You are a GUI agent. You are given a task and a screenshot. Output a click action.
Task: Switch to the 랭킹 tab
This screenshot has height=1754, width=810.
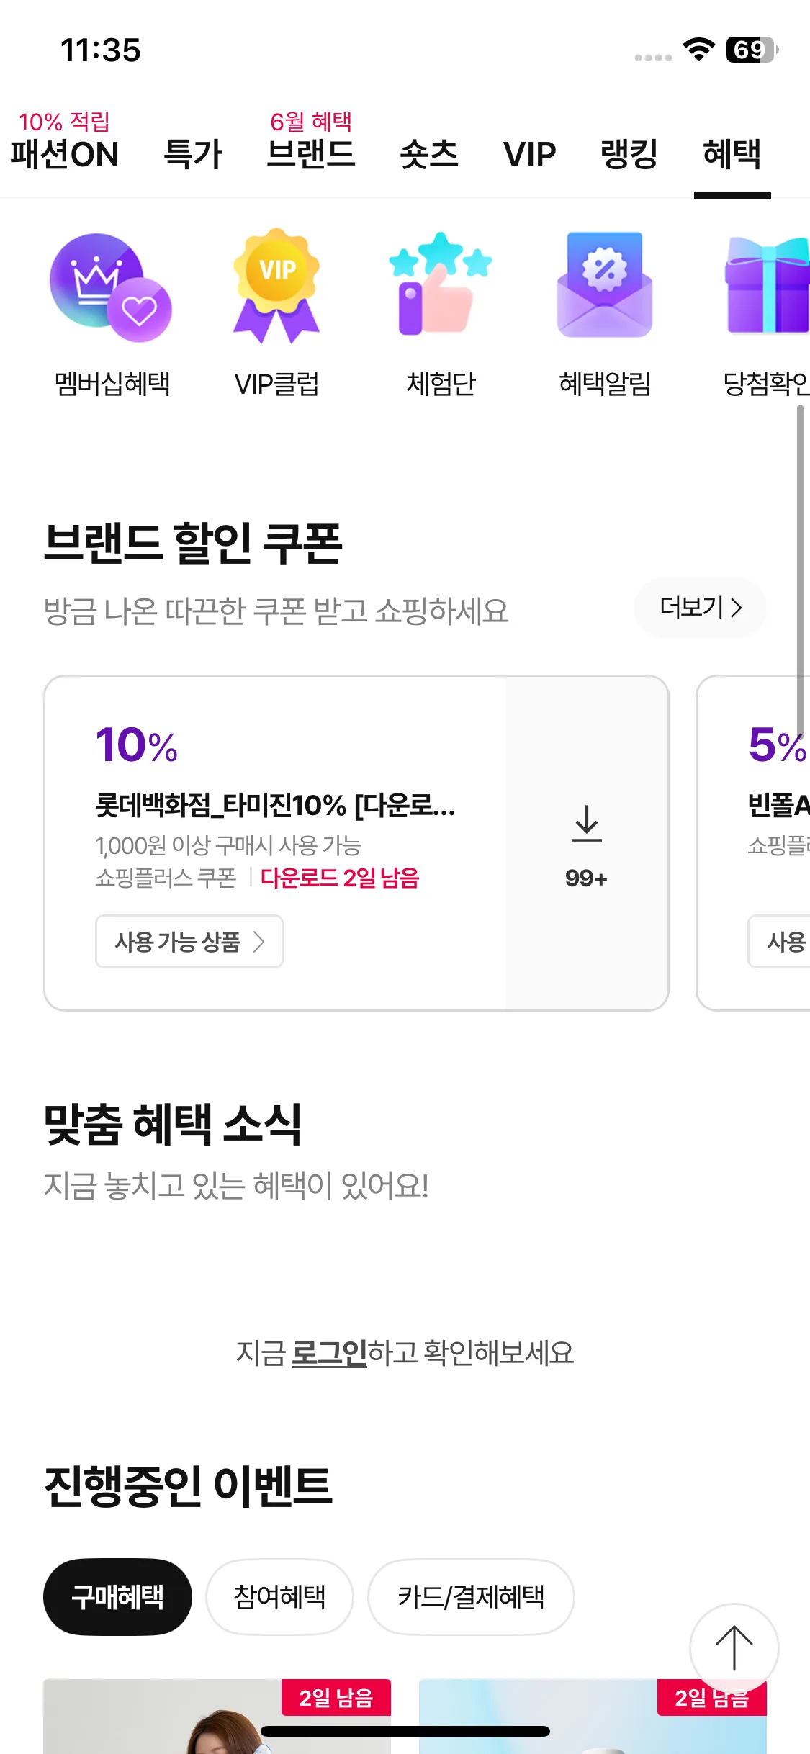click(x=629, y=154)
